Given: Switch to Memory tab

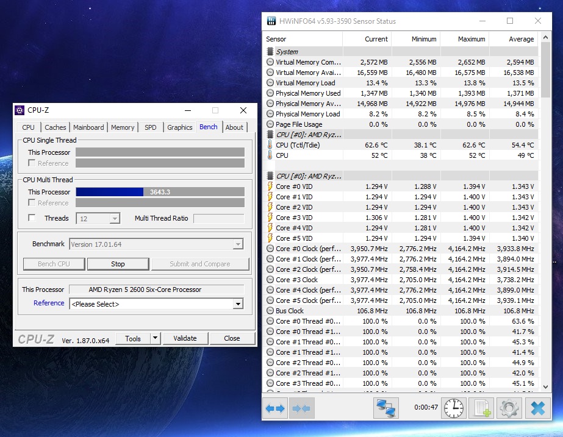Looking at the screenshot, I should coord(123,127).
